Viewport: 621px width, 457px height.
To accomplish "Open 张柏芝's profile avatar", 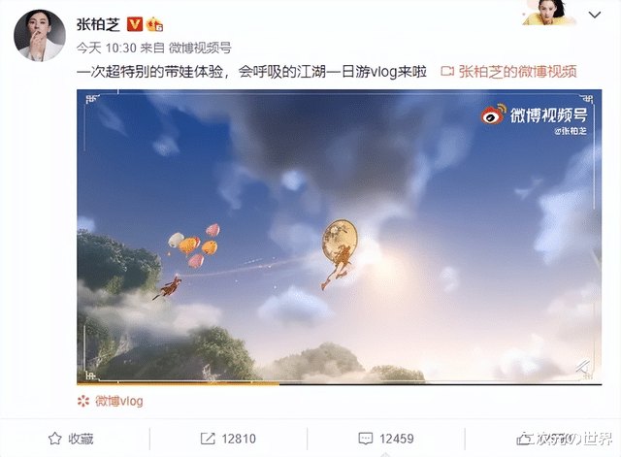I will 40,36.
